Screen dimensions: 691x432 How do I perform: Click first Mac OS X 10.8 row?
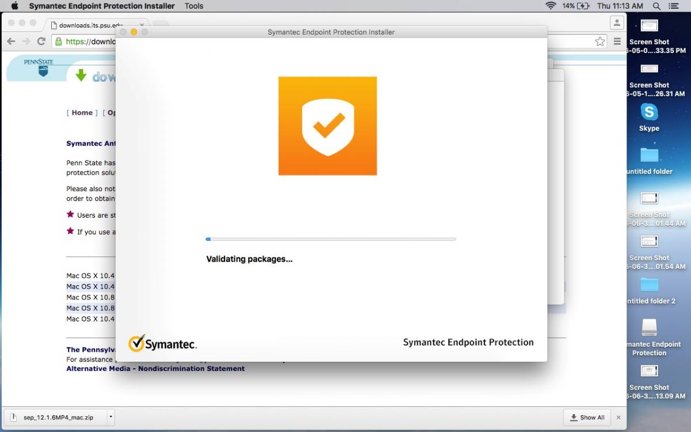(x=90, y=297)
